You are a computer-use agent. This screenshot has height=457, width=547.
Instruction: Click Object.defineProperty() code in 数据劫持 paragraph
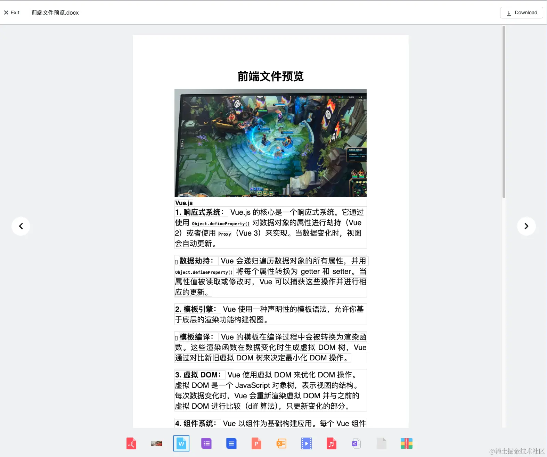pos(204,272)
